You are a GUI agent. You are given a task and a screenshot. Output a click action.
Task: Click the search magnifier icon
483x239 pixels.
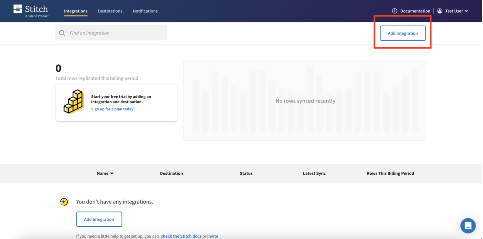click(x=62, y=33)
